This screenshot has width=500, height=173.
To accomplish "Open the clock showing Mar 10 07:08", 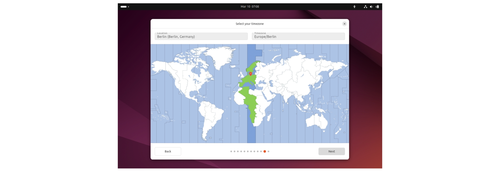I will click(x=250, y=7).
